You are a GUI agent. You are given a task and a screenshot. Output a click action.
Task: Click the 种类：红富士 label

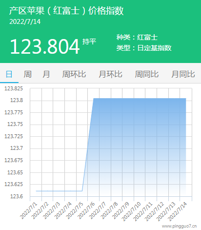point(137,37)
